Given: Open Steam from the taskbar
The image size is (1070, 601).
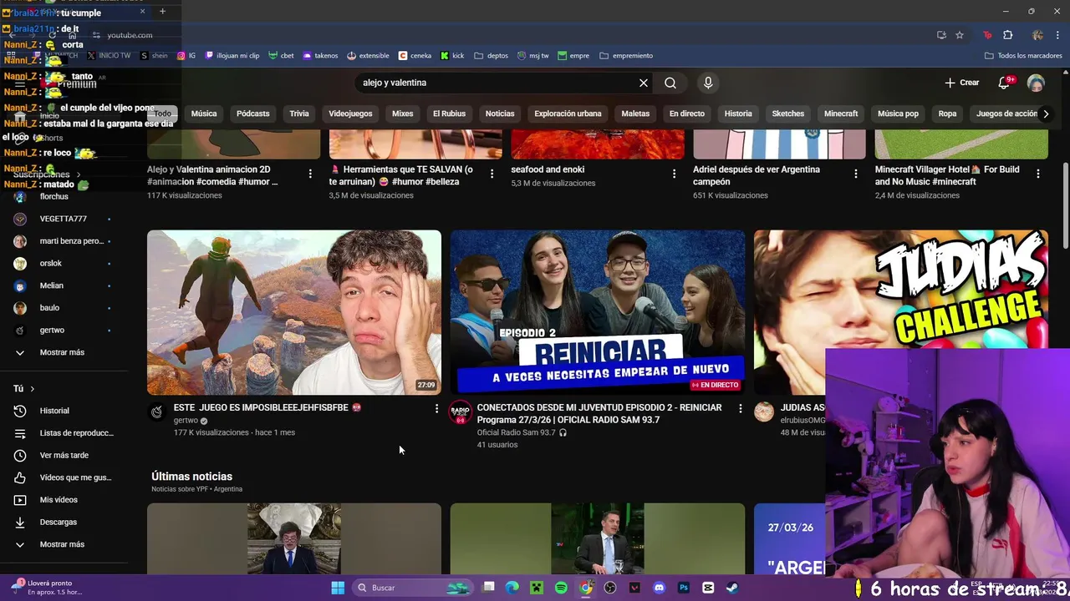Looking at the screenshot, I should coord(732,588).
